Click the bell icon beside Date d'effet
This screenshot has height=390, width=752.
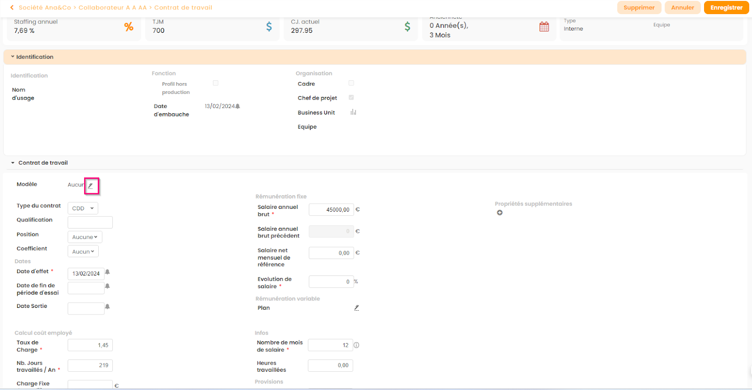click(x=107, y=272)
